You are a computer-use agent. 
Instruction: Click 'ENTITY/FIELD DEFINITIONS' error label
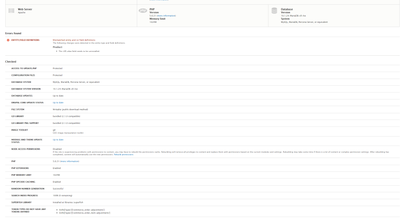(x=25, y=40)
